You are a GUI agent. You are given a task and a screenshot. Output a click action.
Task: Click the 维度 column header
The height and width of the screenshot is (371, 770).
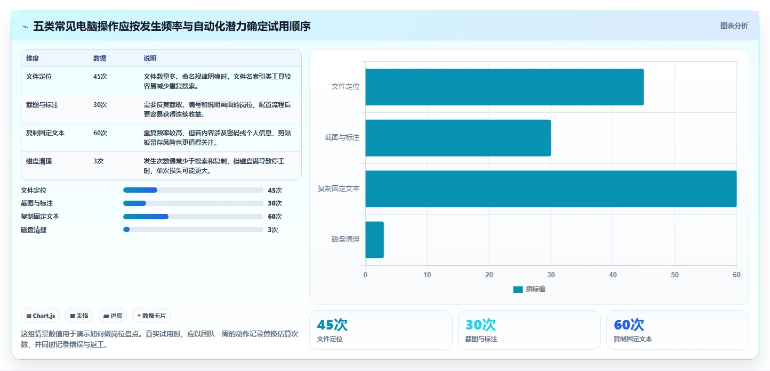point(33,59)
